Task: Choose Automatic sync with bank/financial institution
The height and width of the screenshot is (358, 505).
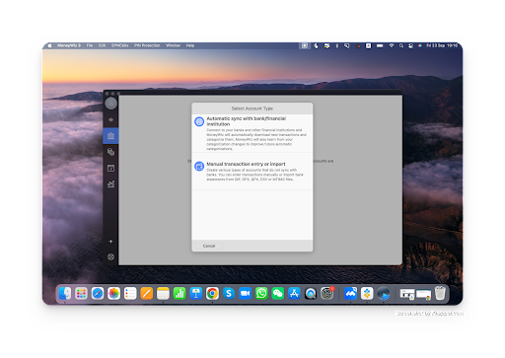Action: click(252, 133)
